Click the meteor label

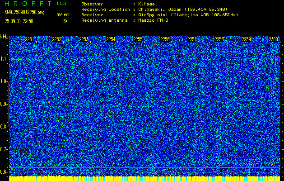(63, 14)
